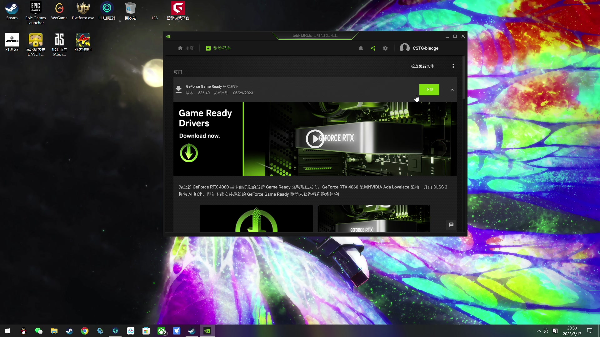This screenshot has width=600, height=337.
Task: Click the green 下载 download button
Action: click(x=429, y=90)
